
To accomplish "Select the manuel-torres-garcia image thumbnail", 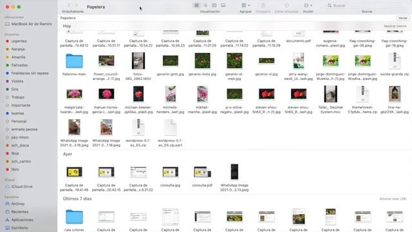I will tap(106, 94).
